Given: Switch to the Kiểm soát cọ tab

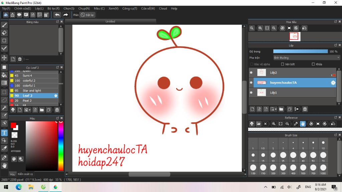Looking at the screenshot, I should 25,174.
